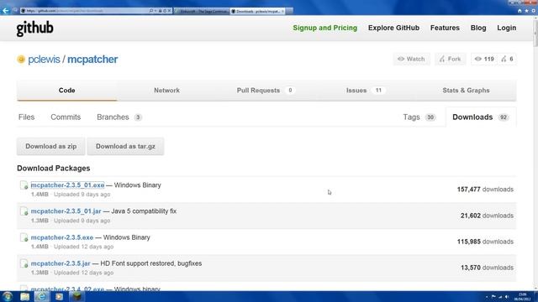This screenshot has width=538, height=302.
Task: Click file icon beside mcpatcher-2.3.5_01.exe
Action: 24,185
